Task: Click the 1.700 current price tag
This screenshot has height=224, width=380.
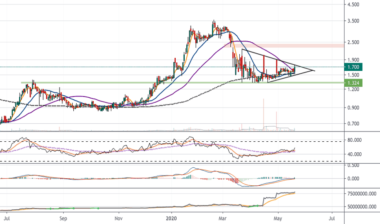Action: (353, 67)
